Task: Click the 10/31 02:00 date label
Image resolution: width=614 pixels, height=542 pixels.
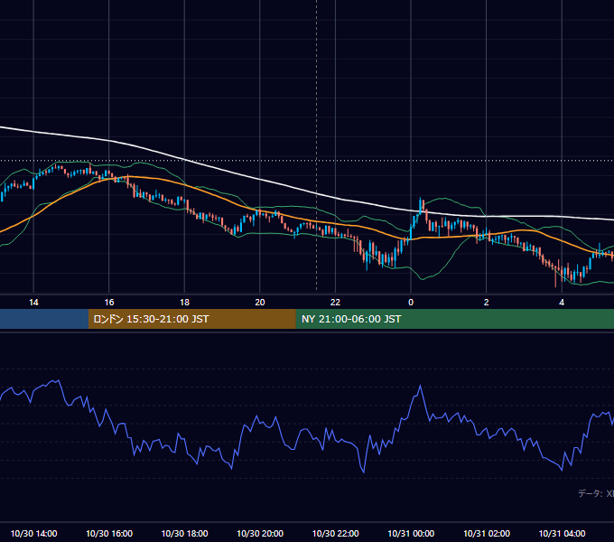Action: pyautogui.click(x=487, y=533)
